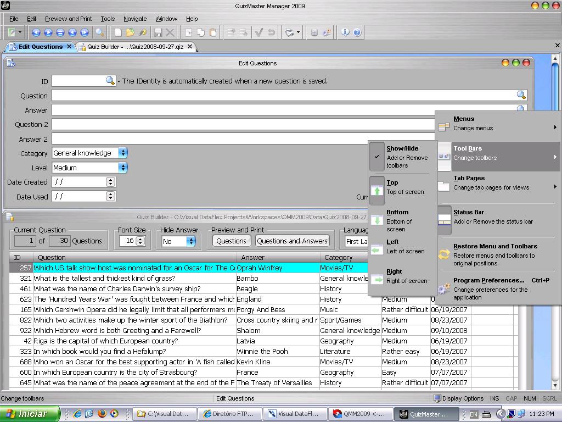Click the blue About info icon
The height and width of the screenshot is (422, 562).
345,32
